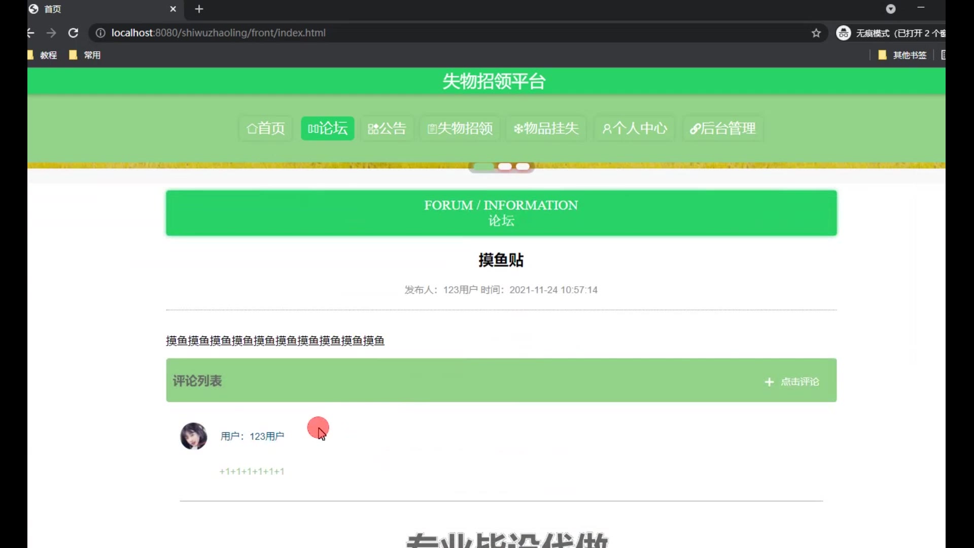This screenshot has height=548, width=974.
Task: Go to the 首页 home menu
Action: [x=266, y=128]
